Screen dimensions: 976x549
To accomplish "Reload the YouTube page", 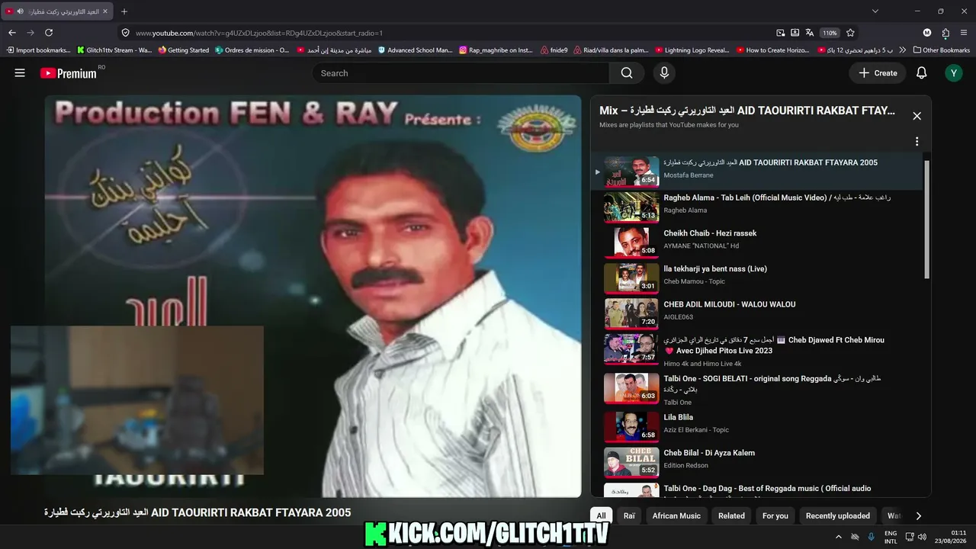I will 49,33.
